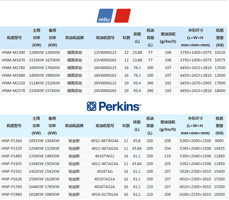This screenshot has width=229, height=200.
Task: Click dimension 5200×2000×2300
Action: tap(195, 141)
